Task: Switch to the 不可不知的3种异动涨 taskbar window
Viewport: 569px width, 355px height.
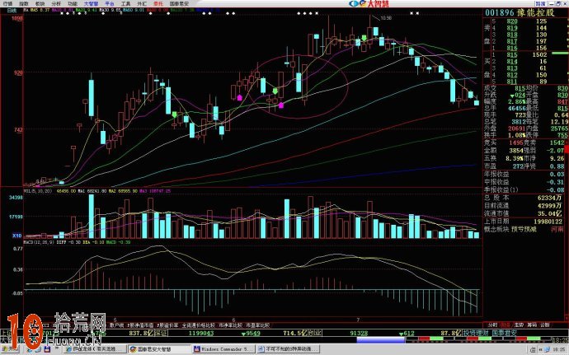Action: [288, 349]
